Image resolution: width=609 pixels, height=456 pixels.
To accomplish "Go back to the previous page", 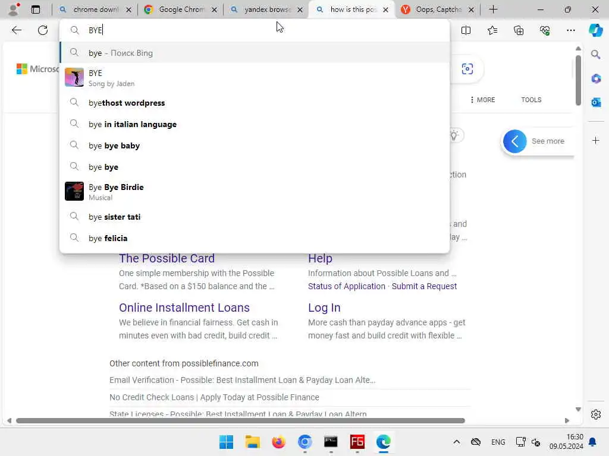I will tap(16, 30).
